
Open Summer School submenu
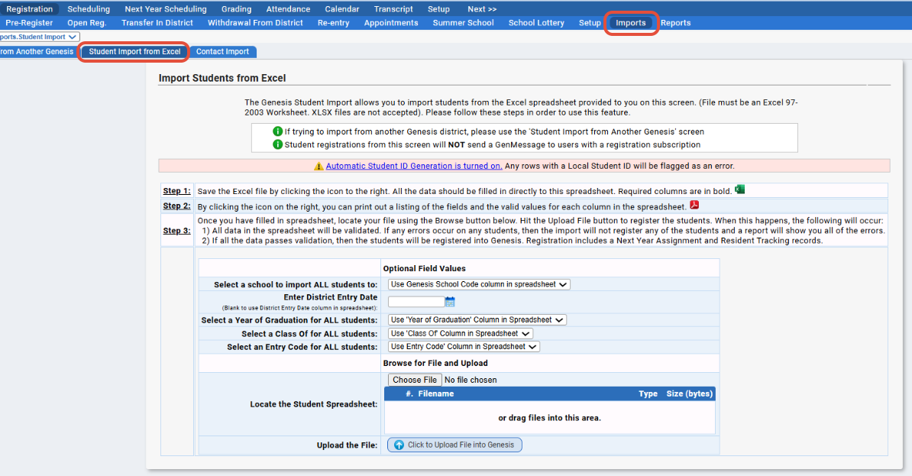[463, 23]
